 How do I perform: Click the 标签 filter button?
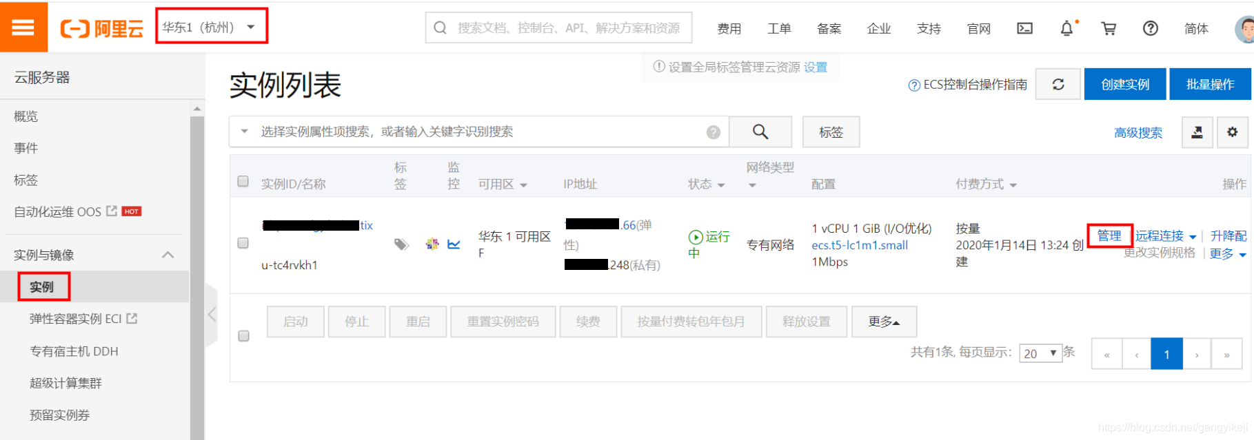tap(831, 132)
